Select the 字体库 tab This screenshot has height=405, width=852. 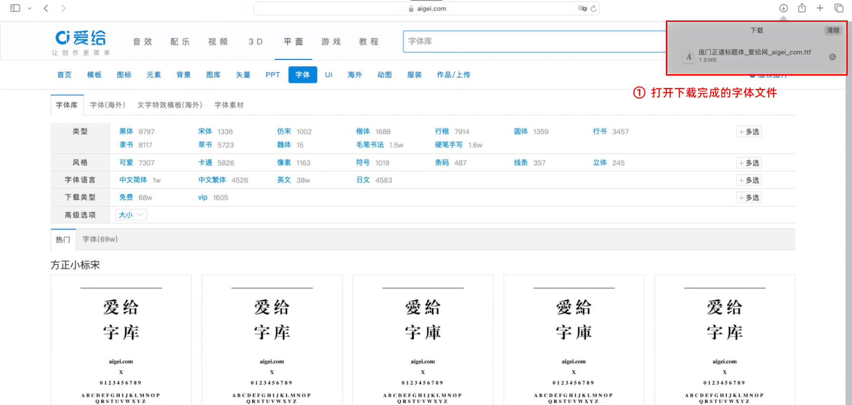pos(67,105)
